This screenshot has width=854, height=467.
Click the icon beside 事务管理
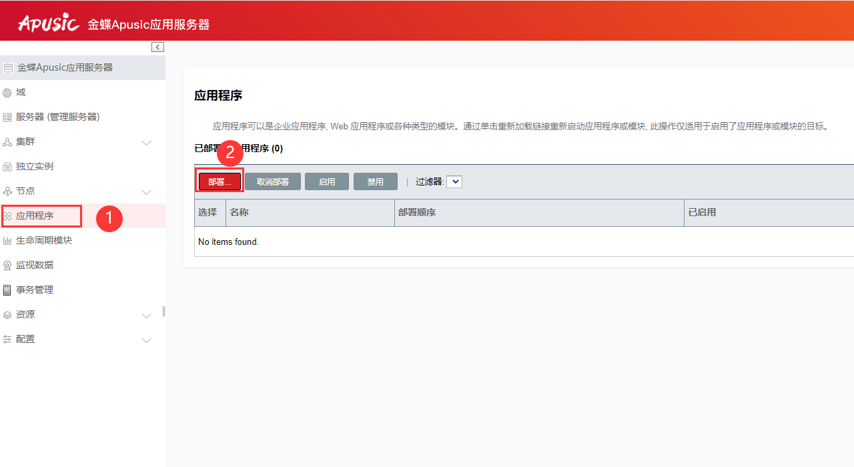coord(8,290)
